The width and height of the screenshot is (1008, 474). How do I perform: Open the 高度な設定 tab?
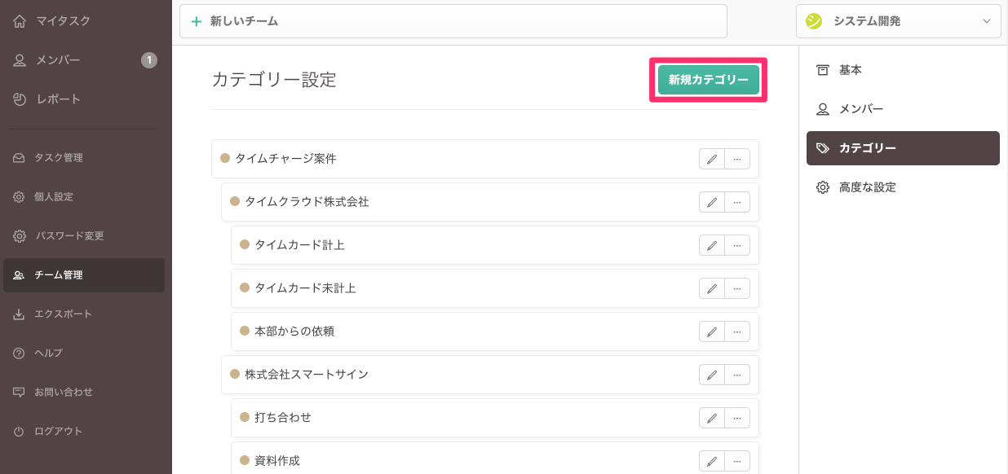867,187
